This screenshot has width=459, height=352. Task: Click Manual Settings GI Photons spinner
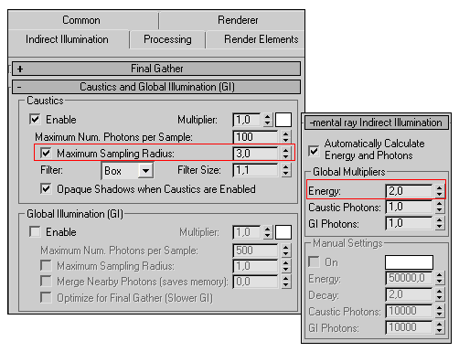[439, 327]
